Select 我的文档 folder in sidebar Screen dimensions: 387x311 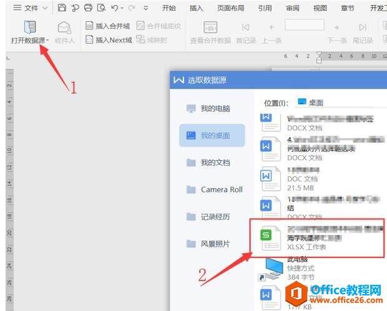click(212, 163)
